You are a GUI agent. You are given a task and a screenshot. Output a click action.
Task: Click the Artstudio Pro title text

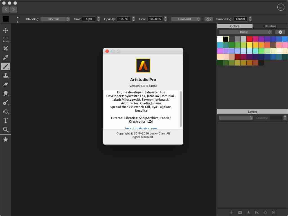coord(143,80)
